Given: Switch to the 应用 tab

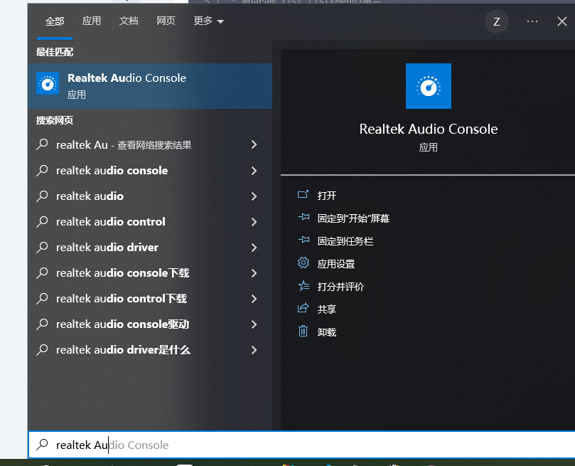Looking at the screenshot, I should [x=91, y=21].
